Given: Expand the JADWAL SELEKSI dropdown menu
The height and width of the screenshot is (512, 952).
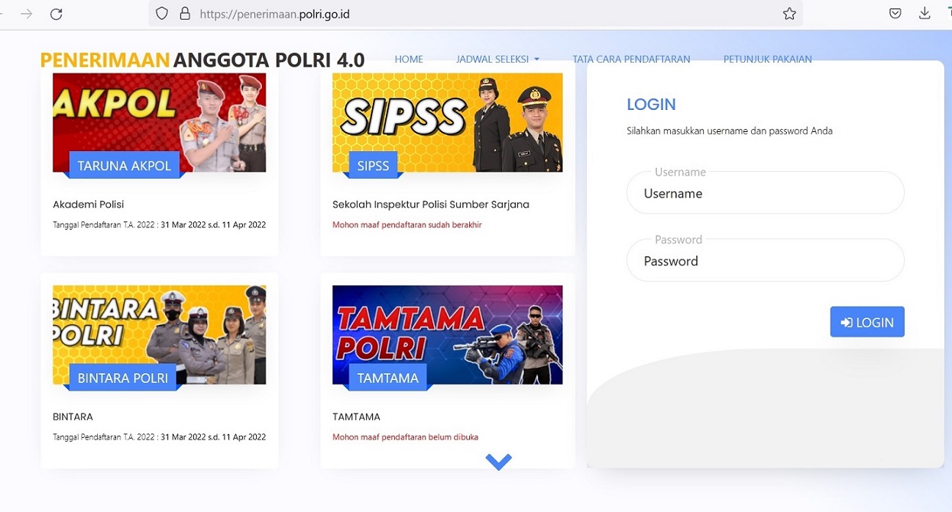Looking at the screenshot, I should point(497,59).
